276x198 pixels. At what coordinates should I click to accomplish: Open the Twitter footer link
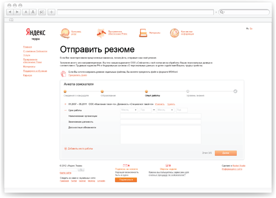(74, 181)
